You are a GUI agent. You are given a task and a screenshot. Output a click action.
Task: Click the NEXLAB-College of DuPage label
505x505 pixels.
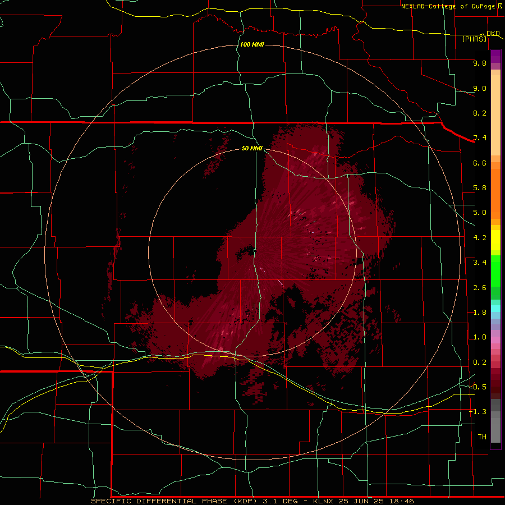[448, 6]
